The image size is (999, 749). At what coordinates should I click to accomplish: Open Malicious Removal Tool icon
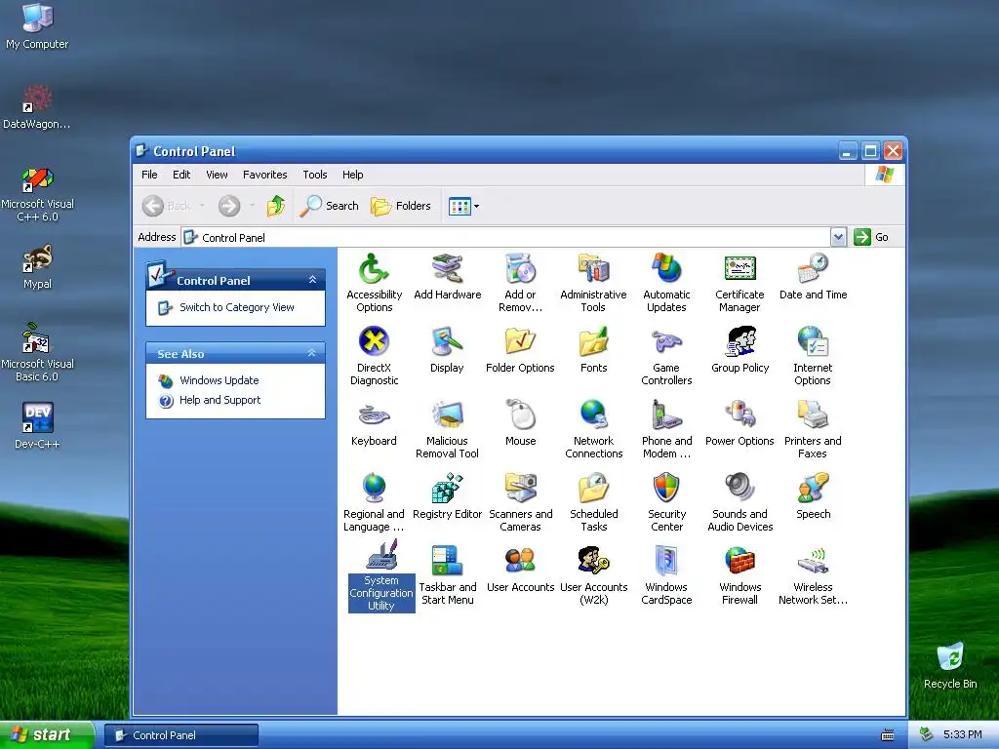pyautogui.click(x=447, y=429)
